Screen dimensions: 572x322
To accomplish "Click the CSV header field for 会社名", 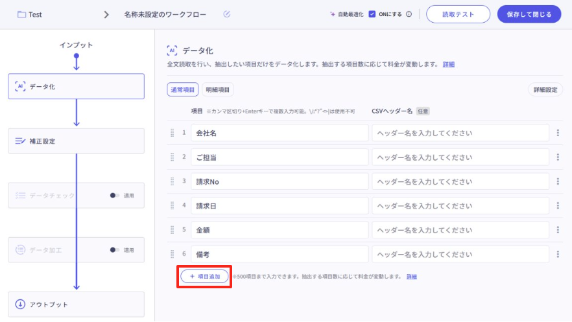I will click(461, 133).
